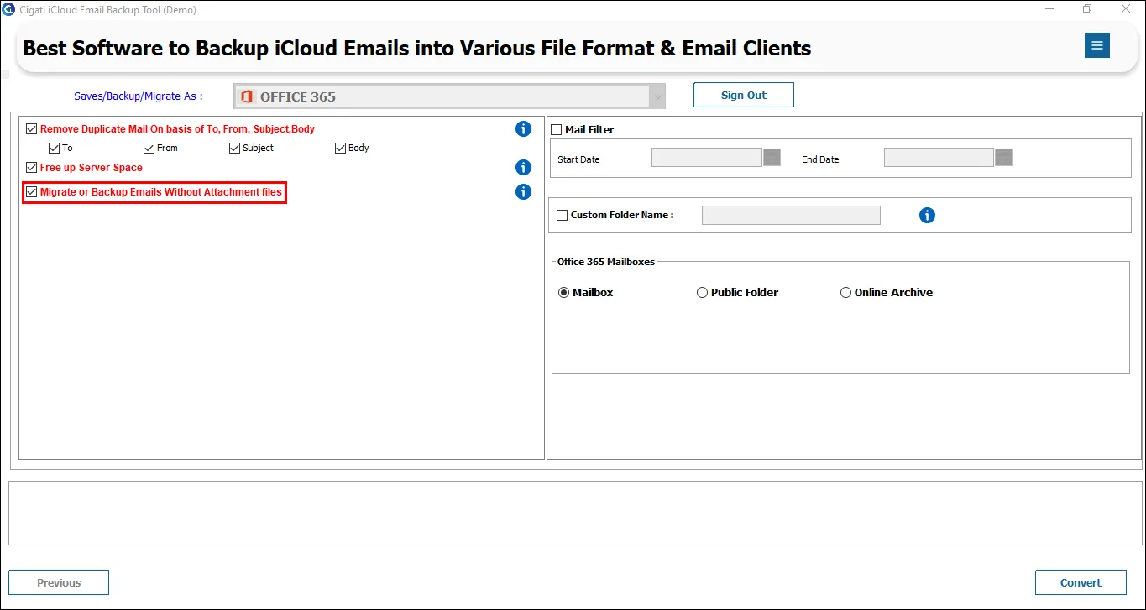Click info icon for Migrate Without Attachment
Image resolution: width=1146 pixels, height=610 pixels.
[523, 192]
